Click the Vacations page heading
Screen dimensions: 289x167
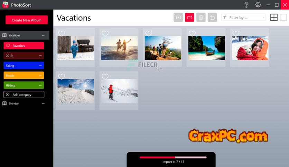click(x=74, y=18)
